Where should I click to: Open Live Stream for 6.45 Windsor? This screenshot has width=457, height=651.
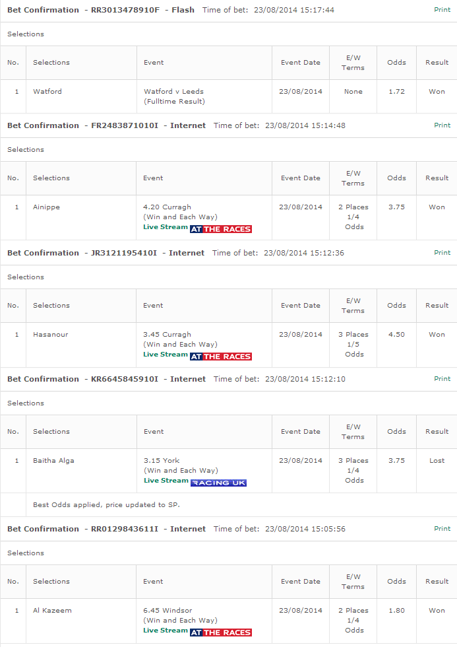click(x=166, y=631)
